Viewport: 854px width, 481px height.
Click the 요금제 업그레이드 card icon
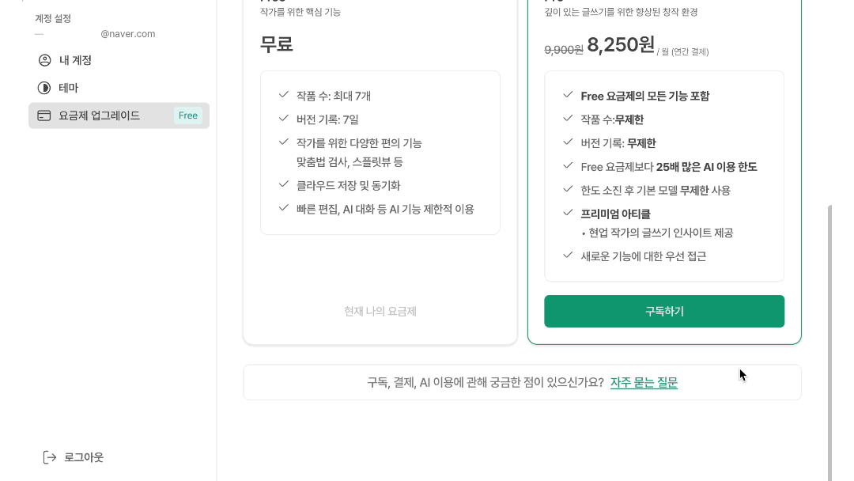click(44, 116)
